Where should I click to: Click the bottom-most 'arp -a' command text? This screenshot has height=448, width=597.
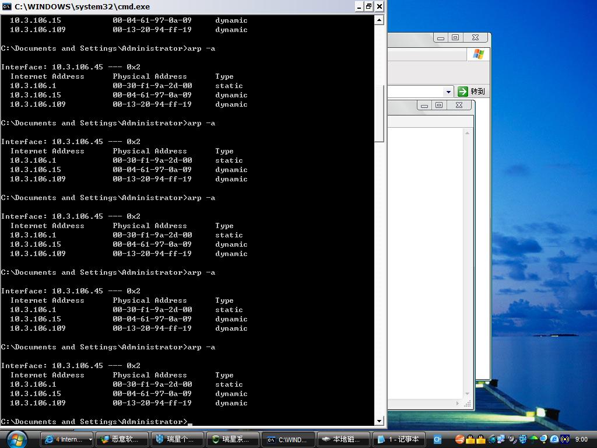201,347
